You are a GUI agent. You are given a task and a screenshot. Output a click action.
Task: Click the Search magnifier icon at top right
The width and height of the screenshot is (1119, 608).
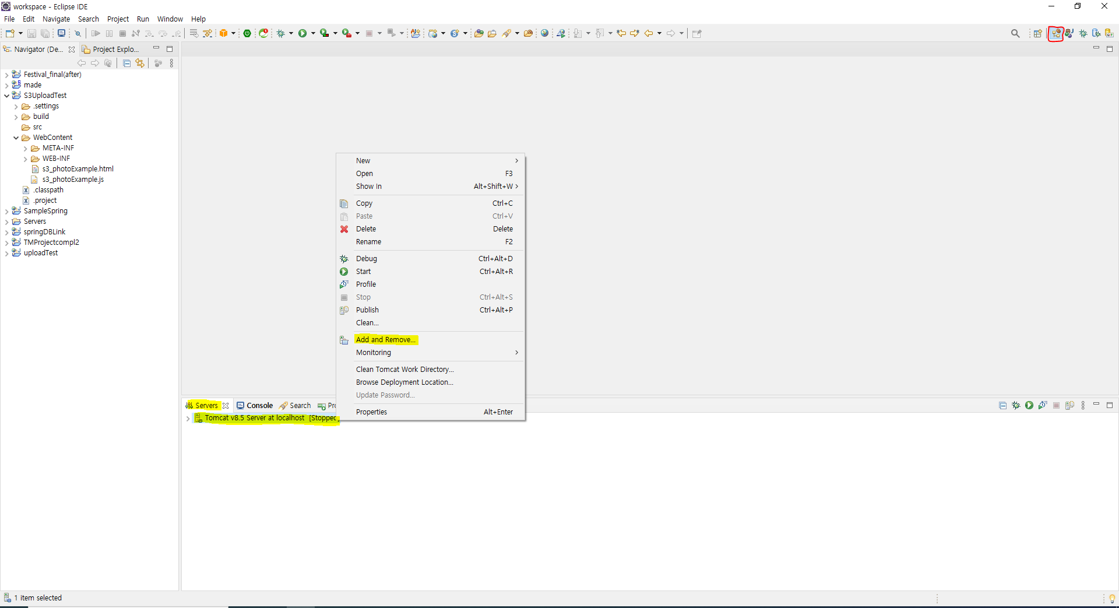pos(1015,33)
